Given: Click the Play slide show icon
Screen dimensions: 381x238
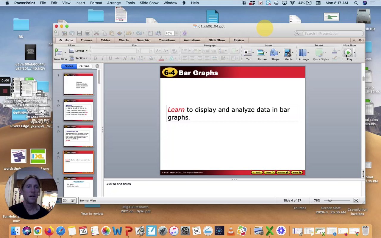Looking at the screenshot, I should click(348, 53).
